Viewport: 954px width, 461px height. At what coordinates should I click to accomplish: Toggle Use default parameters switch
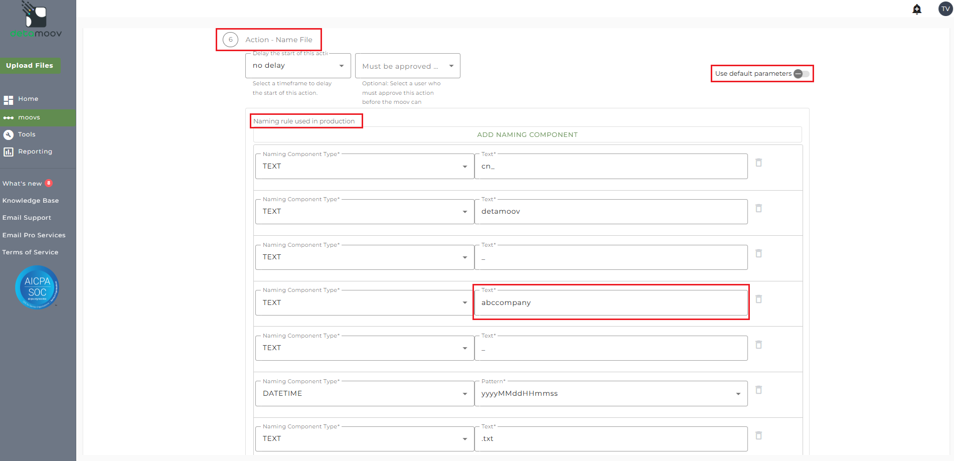801,74
